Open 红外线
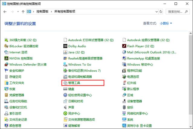The image size is (193, 129). click(x=131, y=83)
